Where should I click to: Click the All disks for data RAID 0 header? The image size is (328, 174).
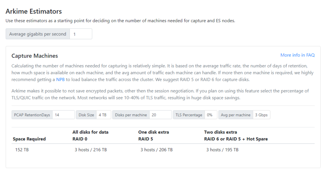coord(90,135)
